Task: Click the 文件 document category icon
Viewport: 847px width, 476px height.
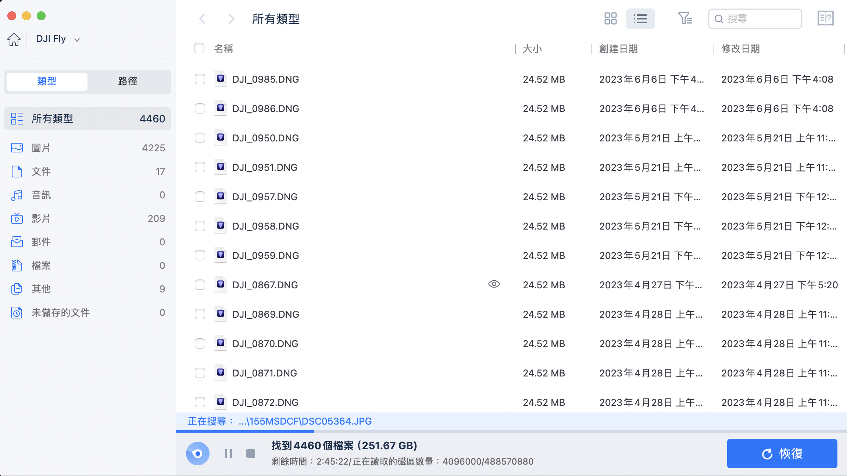Action: pos(17,172)
